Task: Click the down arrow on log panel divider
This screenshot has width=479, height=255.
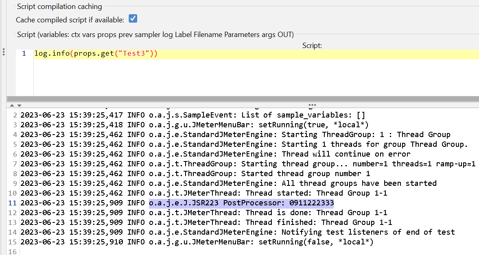Action: 19,106
